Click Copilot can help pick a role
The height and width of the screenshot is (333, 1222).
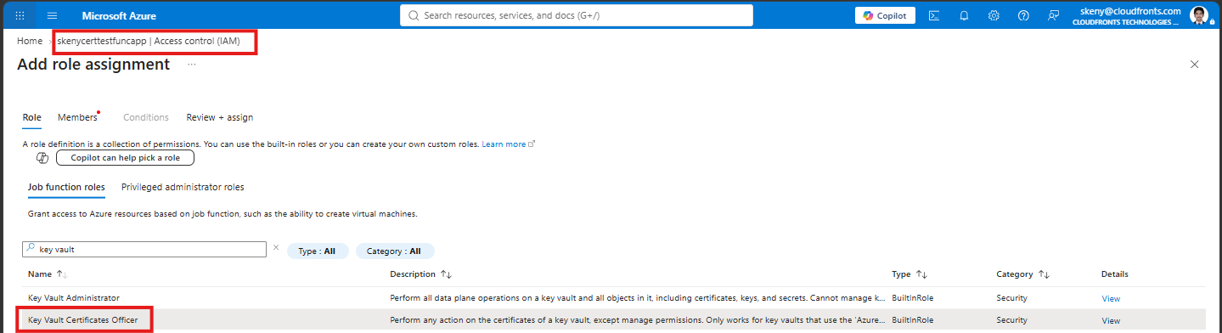pos(125,158)
